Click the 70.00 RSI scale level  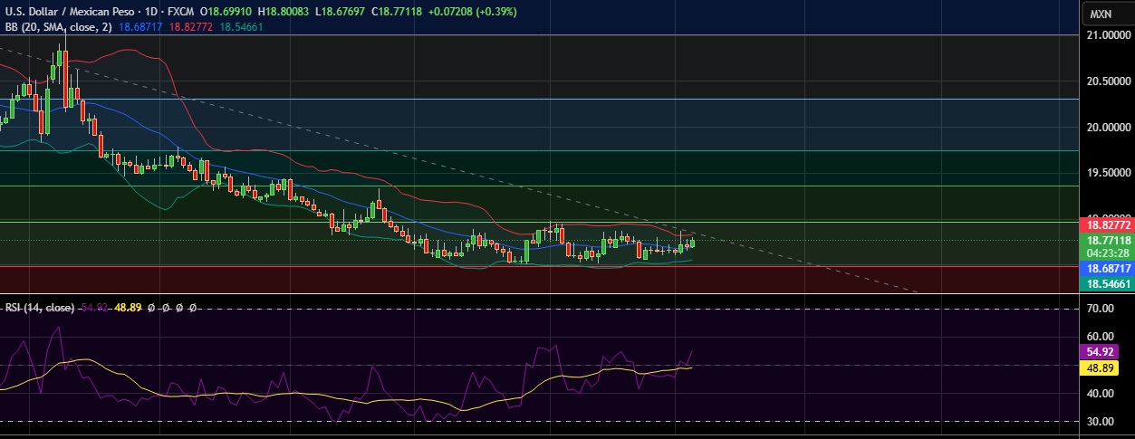[1101, 309]
